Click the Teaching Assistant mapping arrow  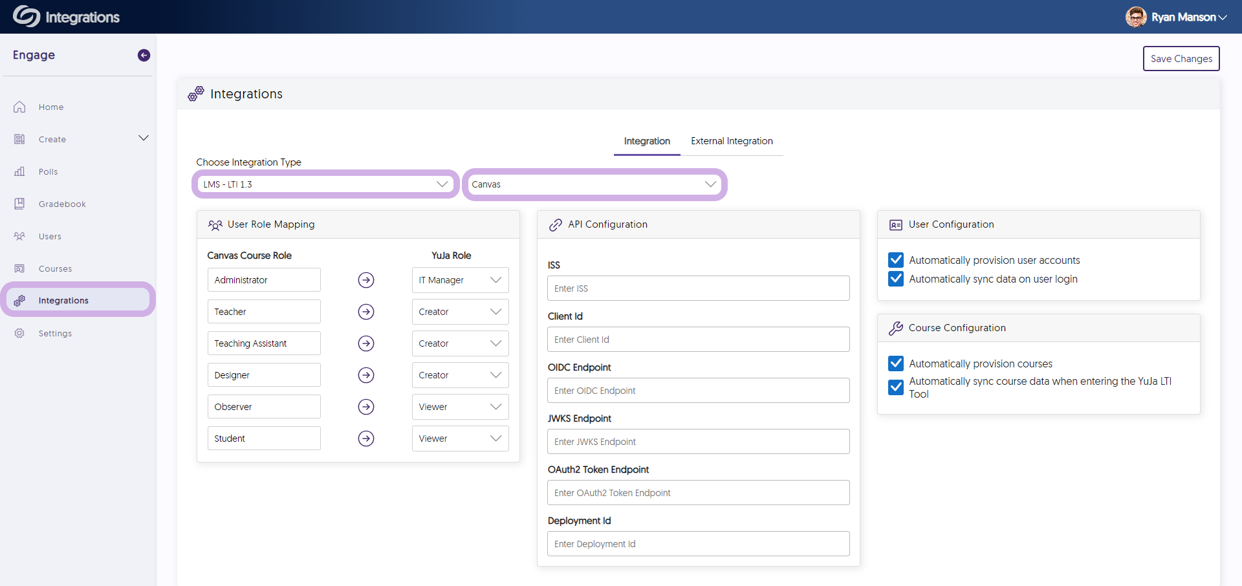pyautogui.click(x=366, y=343)
